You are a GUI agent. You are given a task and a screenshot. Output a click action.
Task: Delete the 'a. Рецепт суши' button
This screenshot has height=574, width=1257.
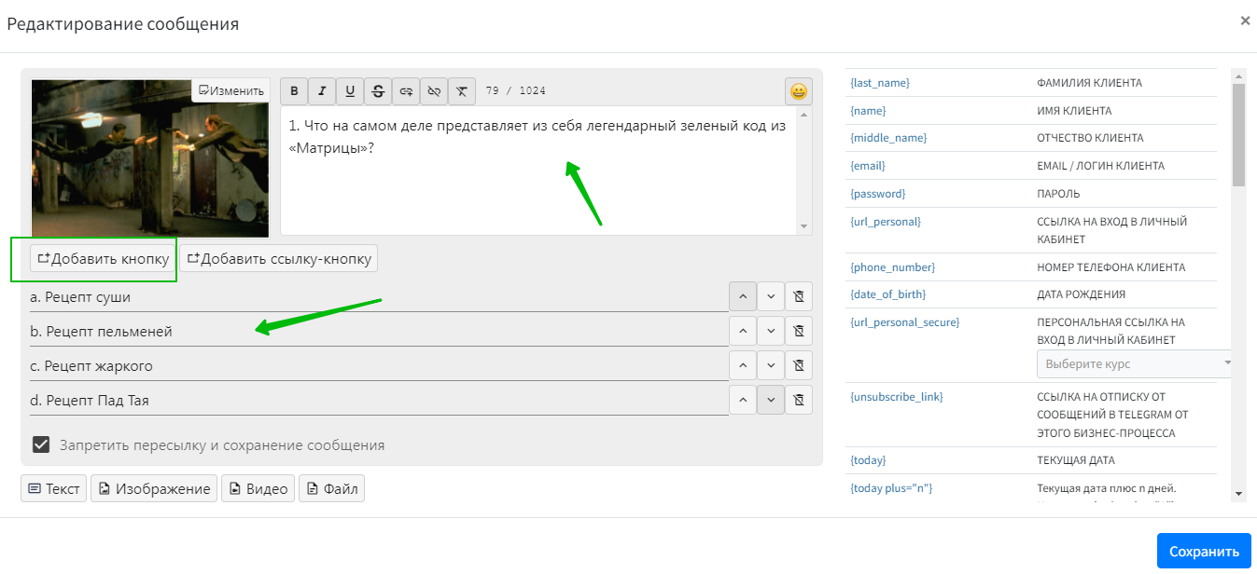[798, 296]
